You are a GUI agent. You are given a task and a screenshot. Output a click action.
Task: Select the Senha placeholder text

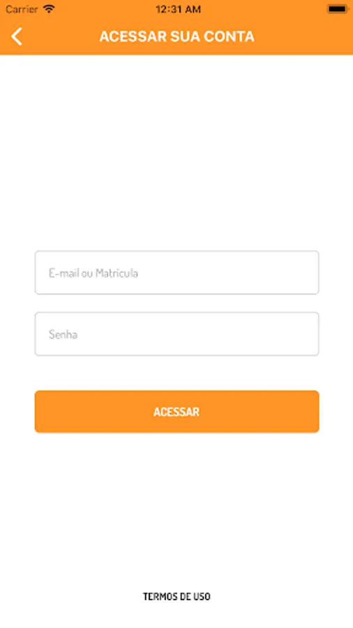tap(63, 334)
